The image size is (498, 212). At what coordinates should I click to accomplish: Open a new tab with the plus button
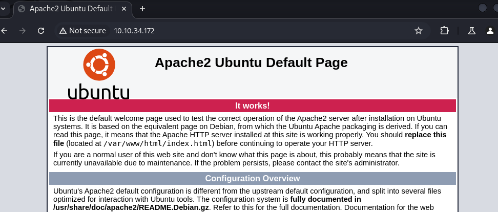[x=142, y=9]
